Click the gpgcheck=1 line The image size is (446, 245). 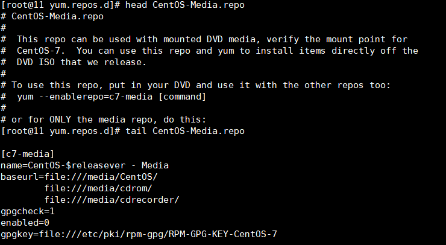coord(28,211)
